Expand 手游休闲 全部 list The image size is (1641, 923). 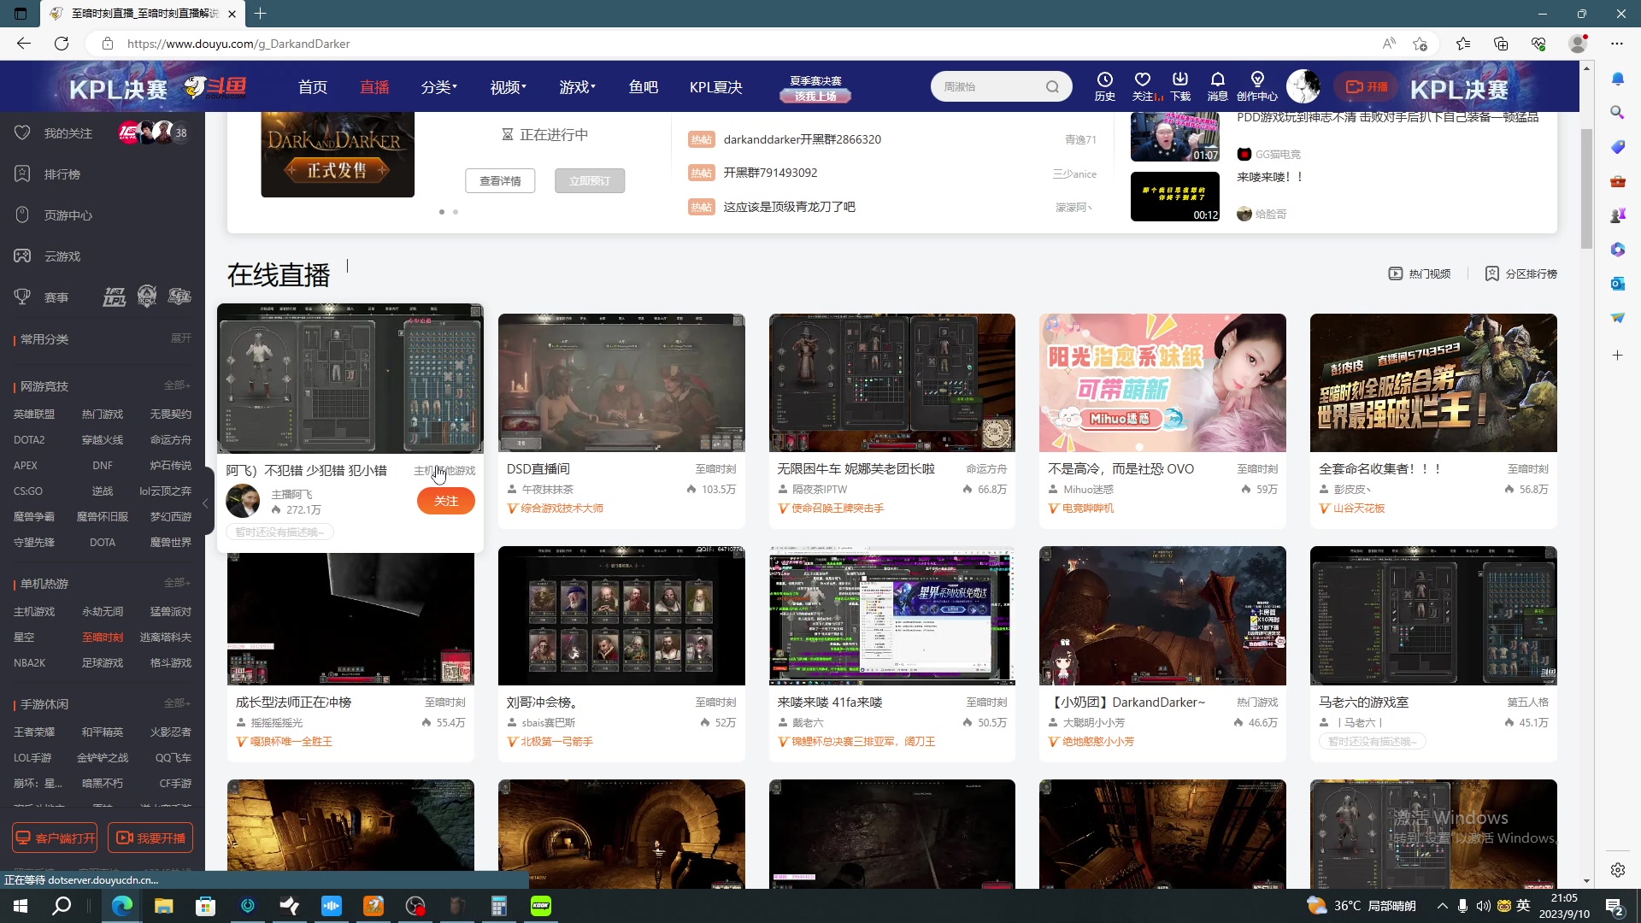[x=177, y=703]
